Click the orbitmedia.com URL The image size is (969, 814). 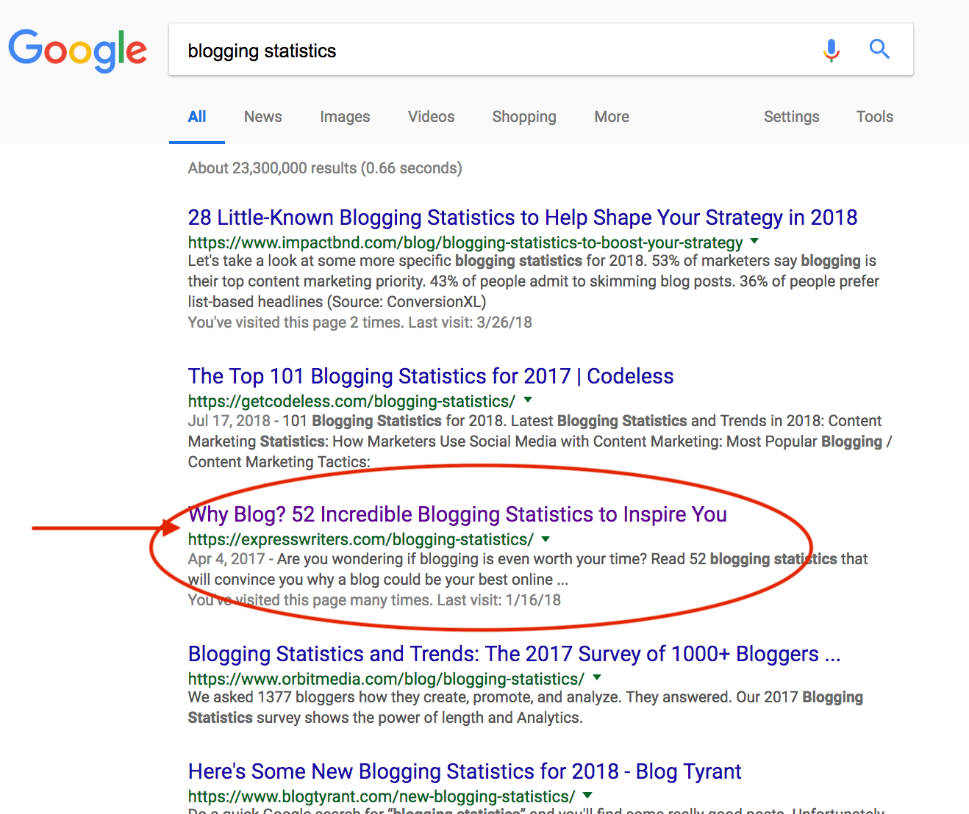pyautogui.click(x=386, y=679)
